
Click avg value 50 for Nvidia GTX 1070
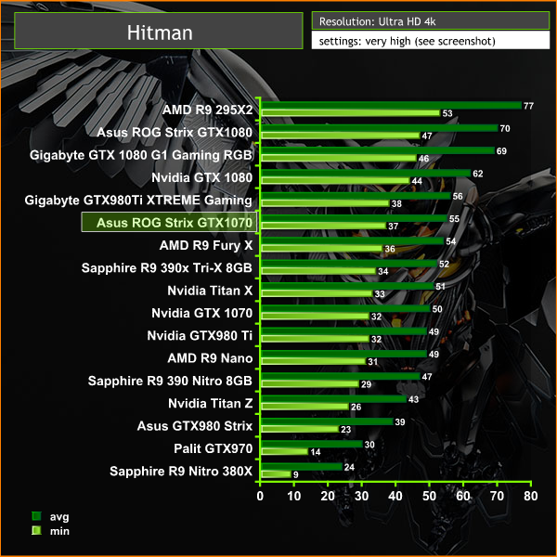[x=437, y=309]
